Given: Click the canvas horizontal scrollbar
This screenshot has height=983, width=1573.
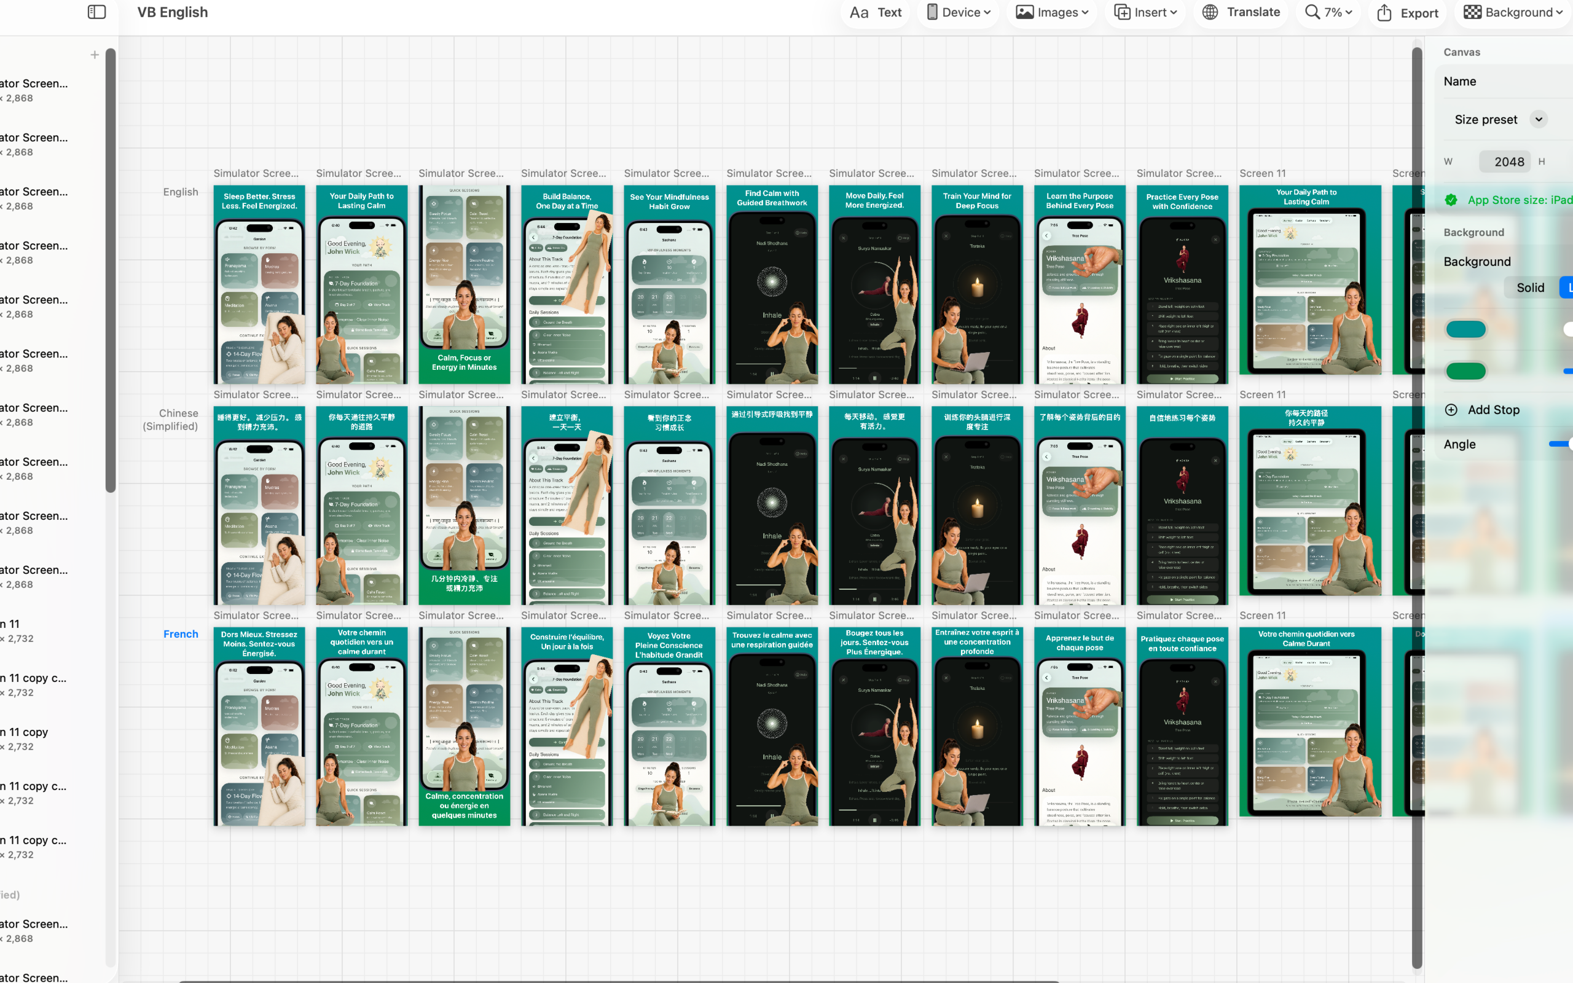Looking at the screenshot, I should 618,981.
